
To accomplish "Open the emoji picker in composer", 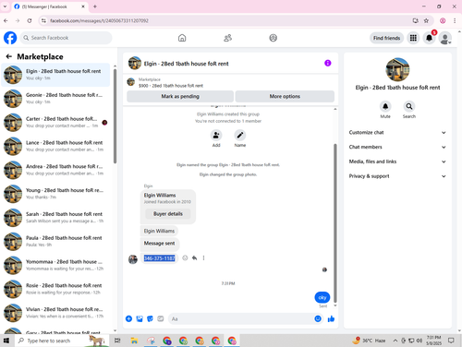I will click(x=318, y=318).
